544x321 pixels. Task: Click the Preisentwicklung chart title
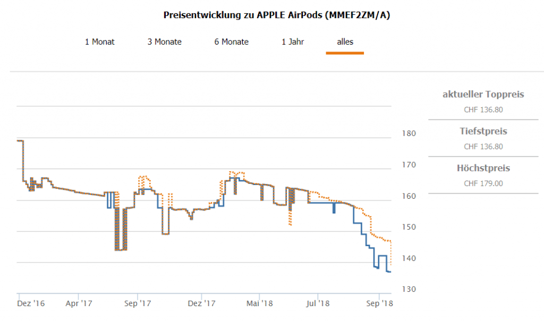pos(277,15)
